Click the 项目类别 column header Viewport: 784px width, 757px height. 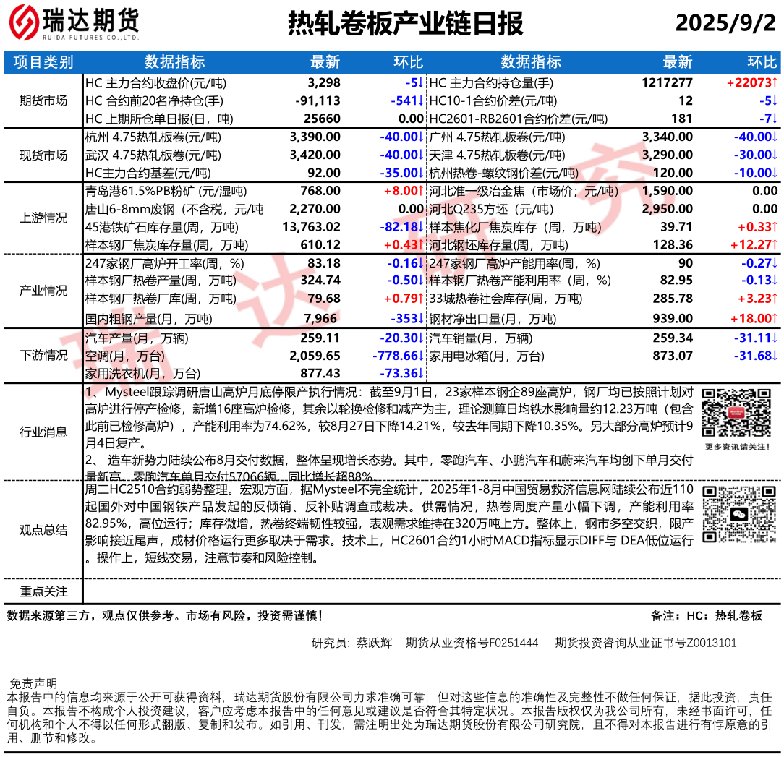(x=43, y=62)
